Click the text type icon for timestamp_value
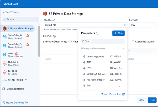 pyautogui.click(x=84, y=56)
